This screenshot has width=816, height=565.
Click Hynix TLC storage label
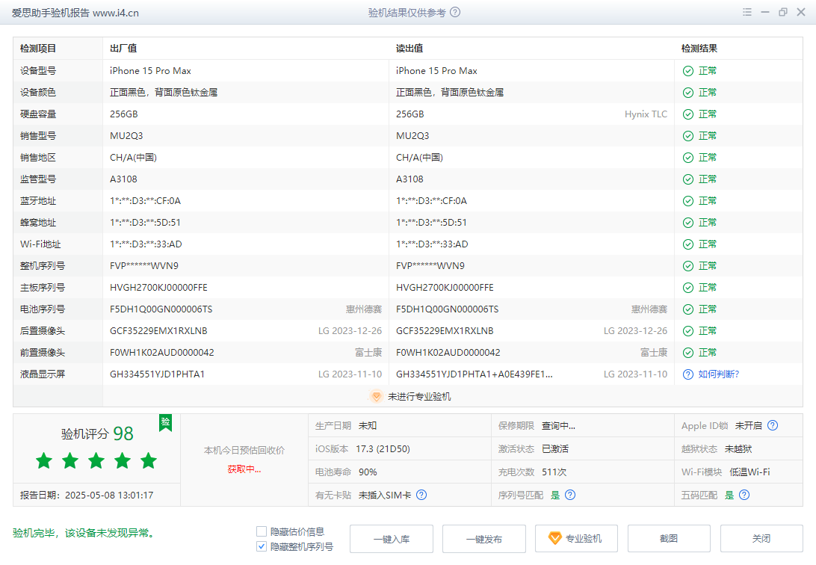pos(646,114)
